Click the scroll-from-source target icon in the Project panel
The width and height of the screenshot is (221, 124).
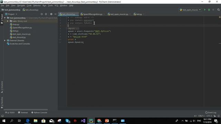click(42, 14)
